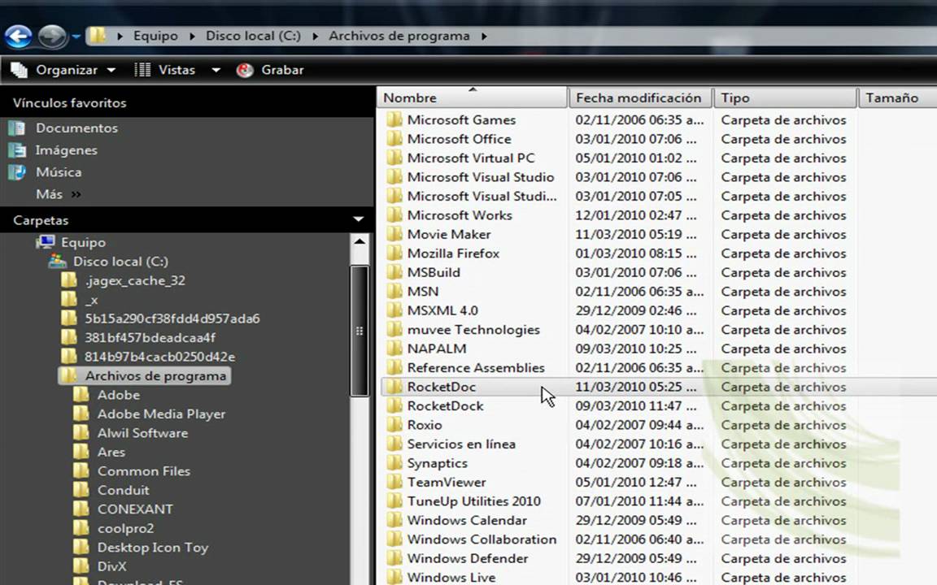937x585 pixels.
Task: Select 814b97b4cacb0250d42e folder in tree
Action: [x=159, y=357]
